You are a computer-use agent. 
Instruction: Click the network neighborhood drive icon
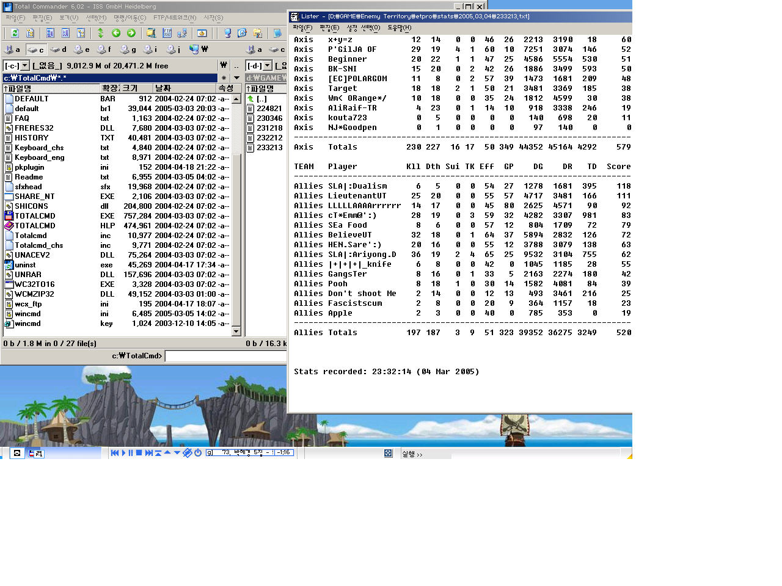pos(198,49)
